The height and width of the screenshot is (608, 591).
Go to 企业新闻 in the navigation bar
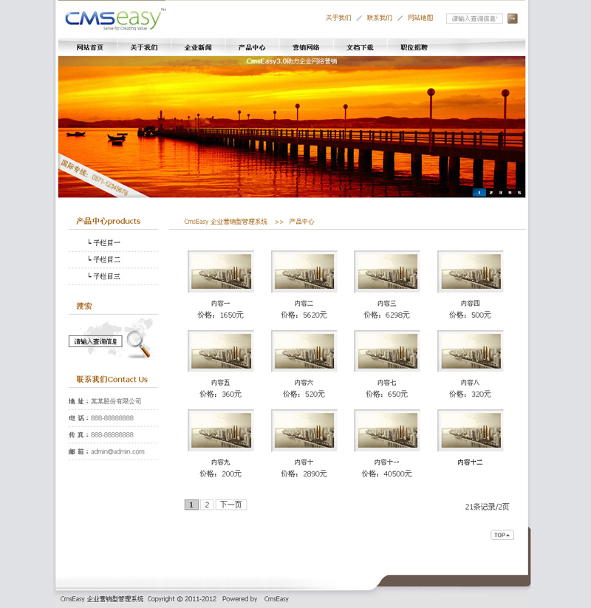point(198,48)
